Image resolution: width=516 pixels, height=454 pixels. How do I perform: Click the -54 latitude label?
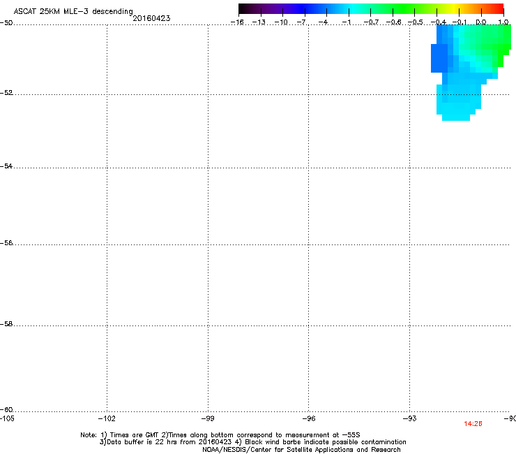coord(6,166)
